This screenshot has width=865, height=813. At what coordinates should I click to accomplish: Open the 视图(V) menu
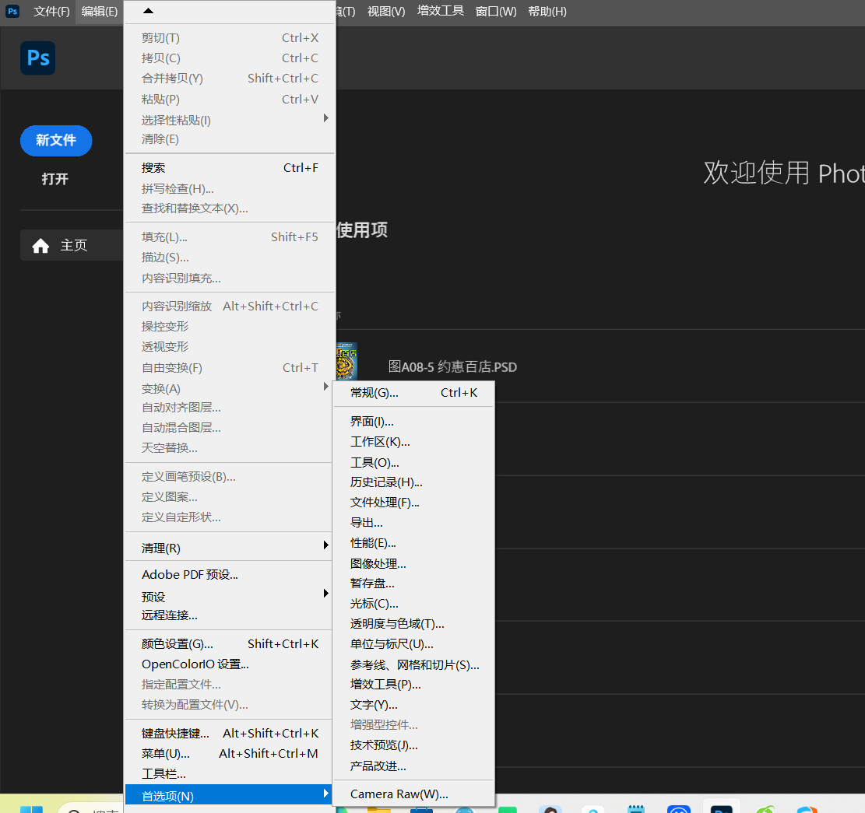click(x=386, y=12)
